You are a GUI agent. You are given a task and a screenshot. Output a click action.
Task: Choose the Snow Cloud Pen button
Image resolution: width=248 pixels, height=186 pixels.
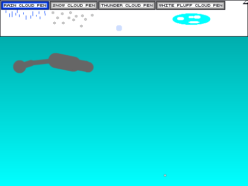[x=74, y=6]
